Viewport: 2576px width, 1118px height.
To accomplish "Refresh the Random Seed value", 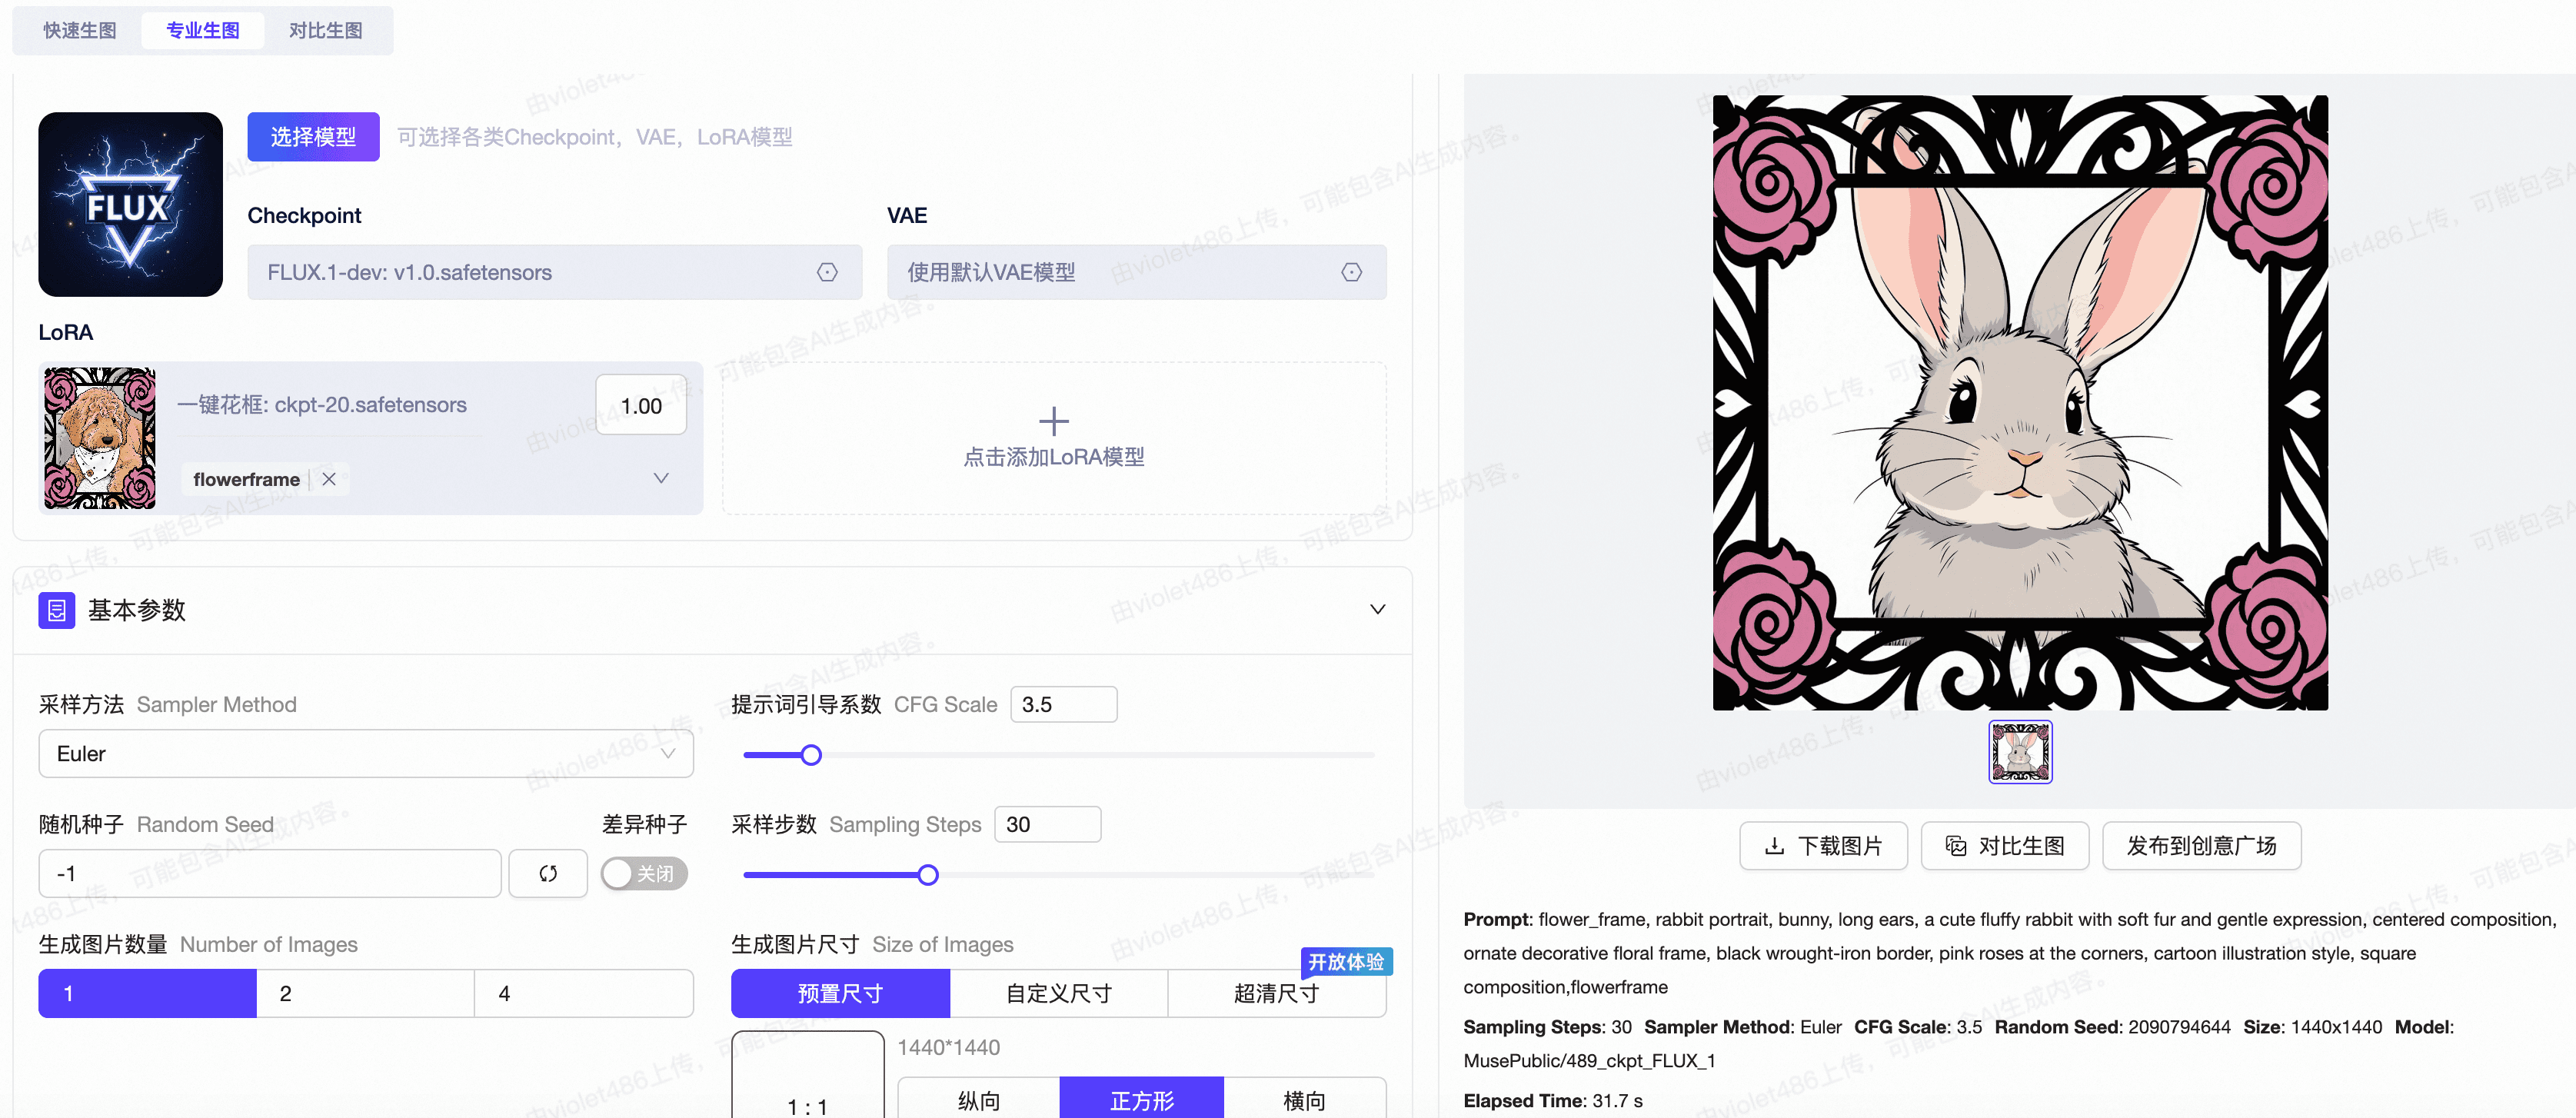I will click(x=548, y=873).
